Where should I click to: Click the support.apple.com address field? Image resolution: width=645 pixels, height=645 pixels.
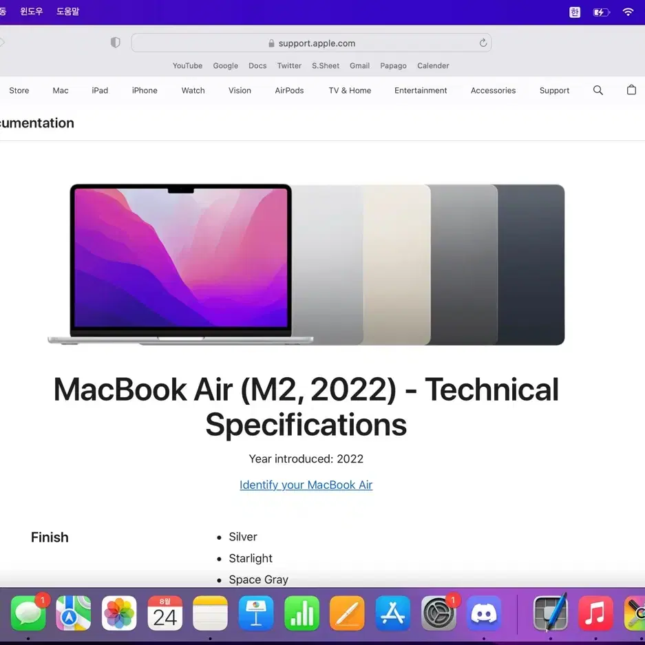311,43
